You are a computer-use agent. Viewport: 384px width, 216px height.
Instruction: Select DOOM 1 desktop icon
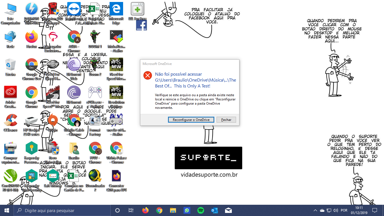point(95,40)
